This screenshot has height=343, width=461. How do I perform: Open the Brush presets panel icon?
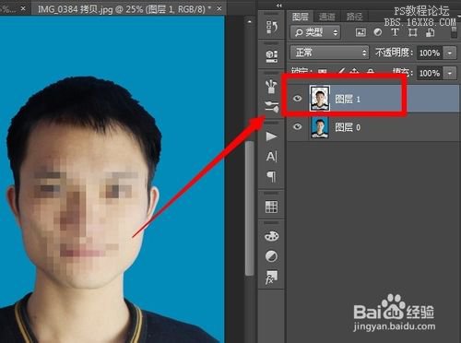(x=271, y=87)
